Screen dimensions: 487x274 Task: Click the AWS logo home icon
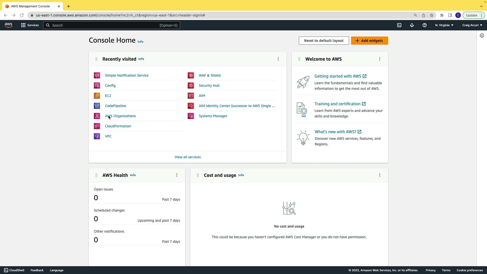[8, 25]
